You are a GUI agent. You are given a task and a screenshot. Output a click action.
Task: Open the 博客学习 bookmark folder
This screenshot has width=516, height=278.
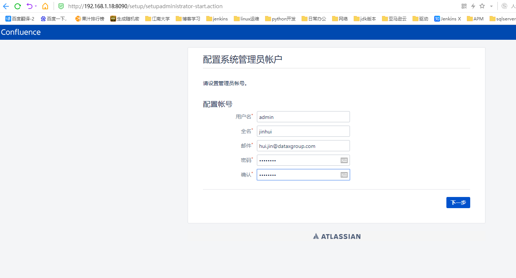tap(188, 19)
